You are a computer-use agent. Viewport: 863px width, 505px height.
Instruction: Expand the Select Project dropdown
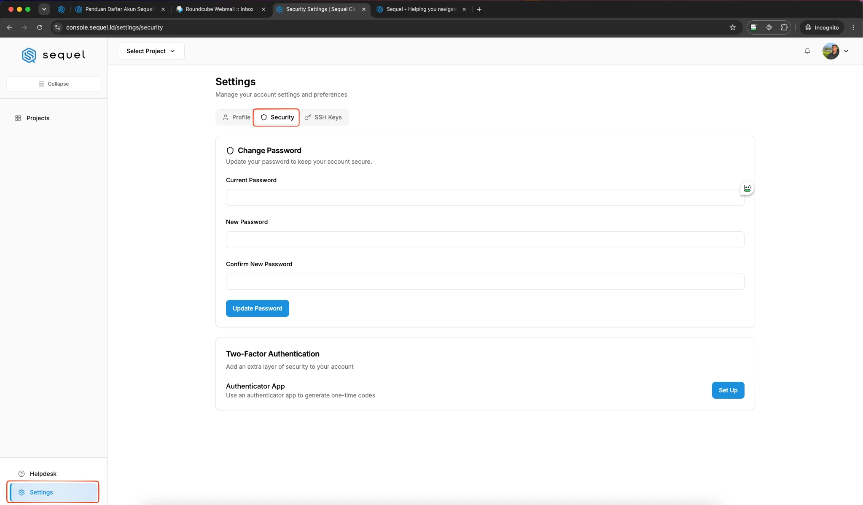point(151,51)
